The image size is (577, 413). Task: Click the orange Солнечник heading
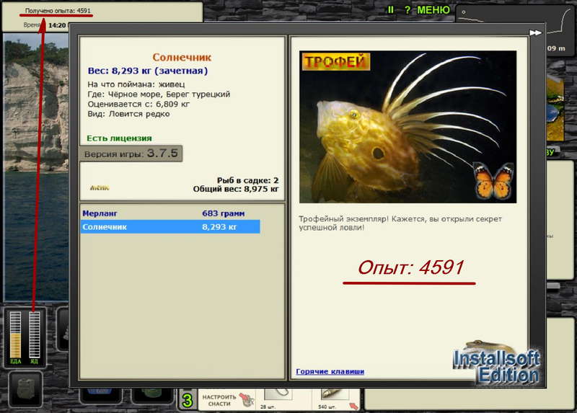coord(182,58)
